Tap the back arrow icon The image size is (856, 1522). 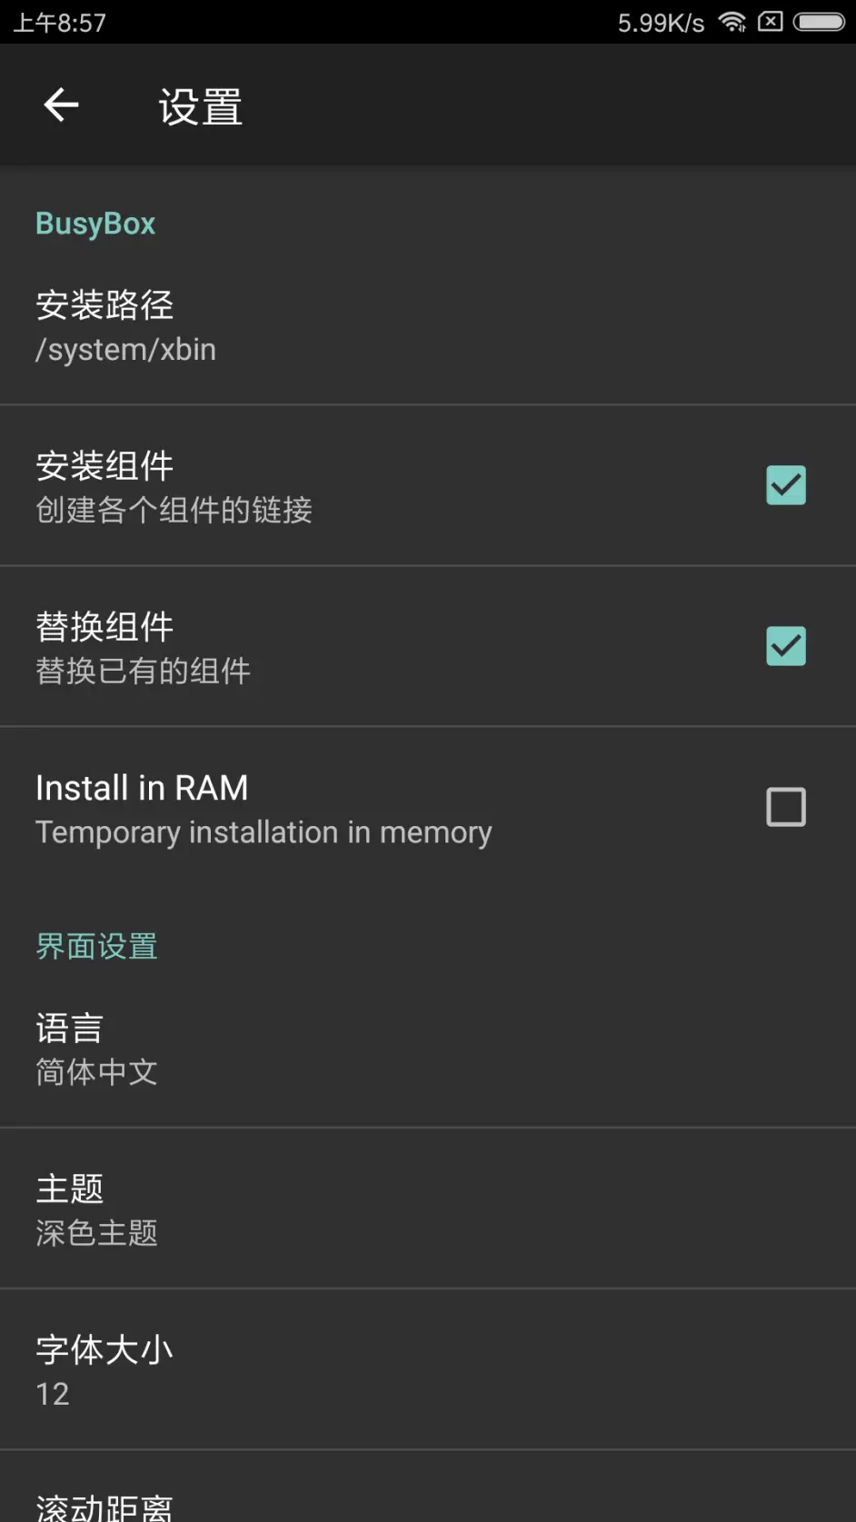(61, 105)
